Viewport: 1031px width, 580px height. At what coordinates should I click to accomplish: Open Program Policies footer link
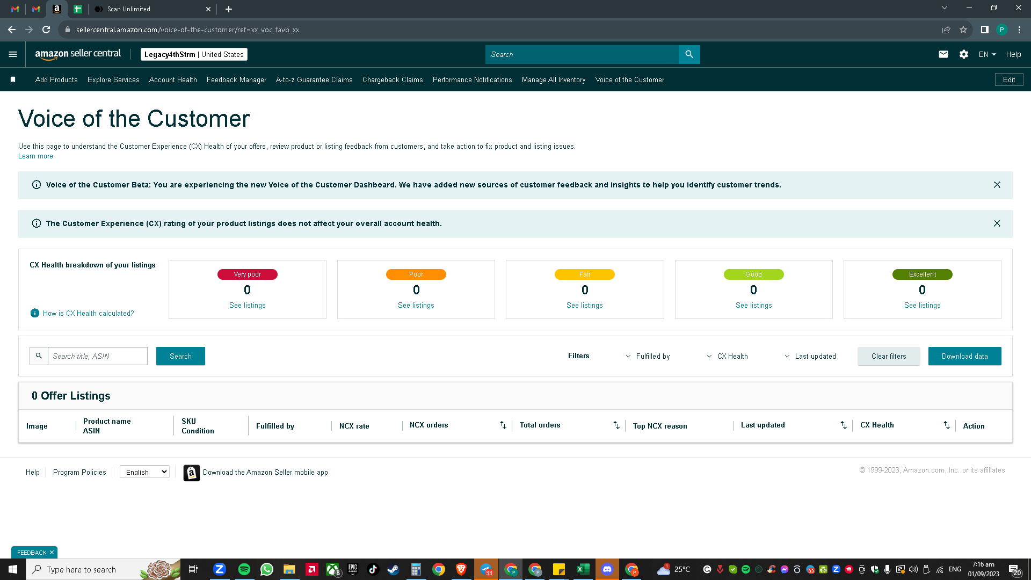click(x=79, y=472)
